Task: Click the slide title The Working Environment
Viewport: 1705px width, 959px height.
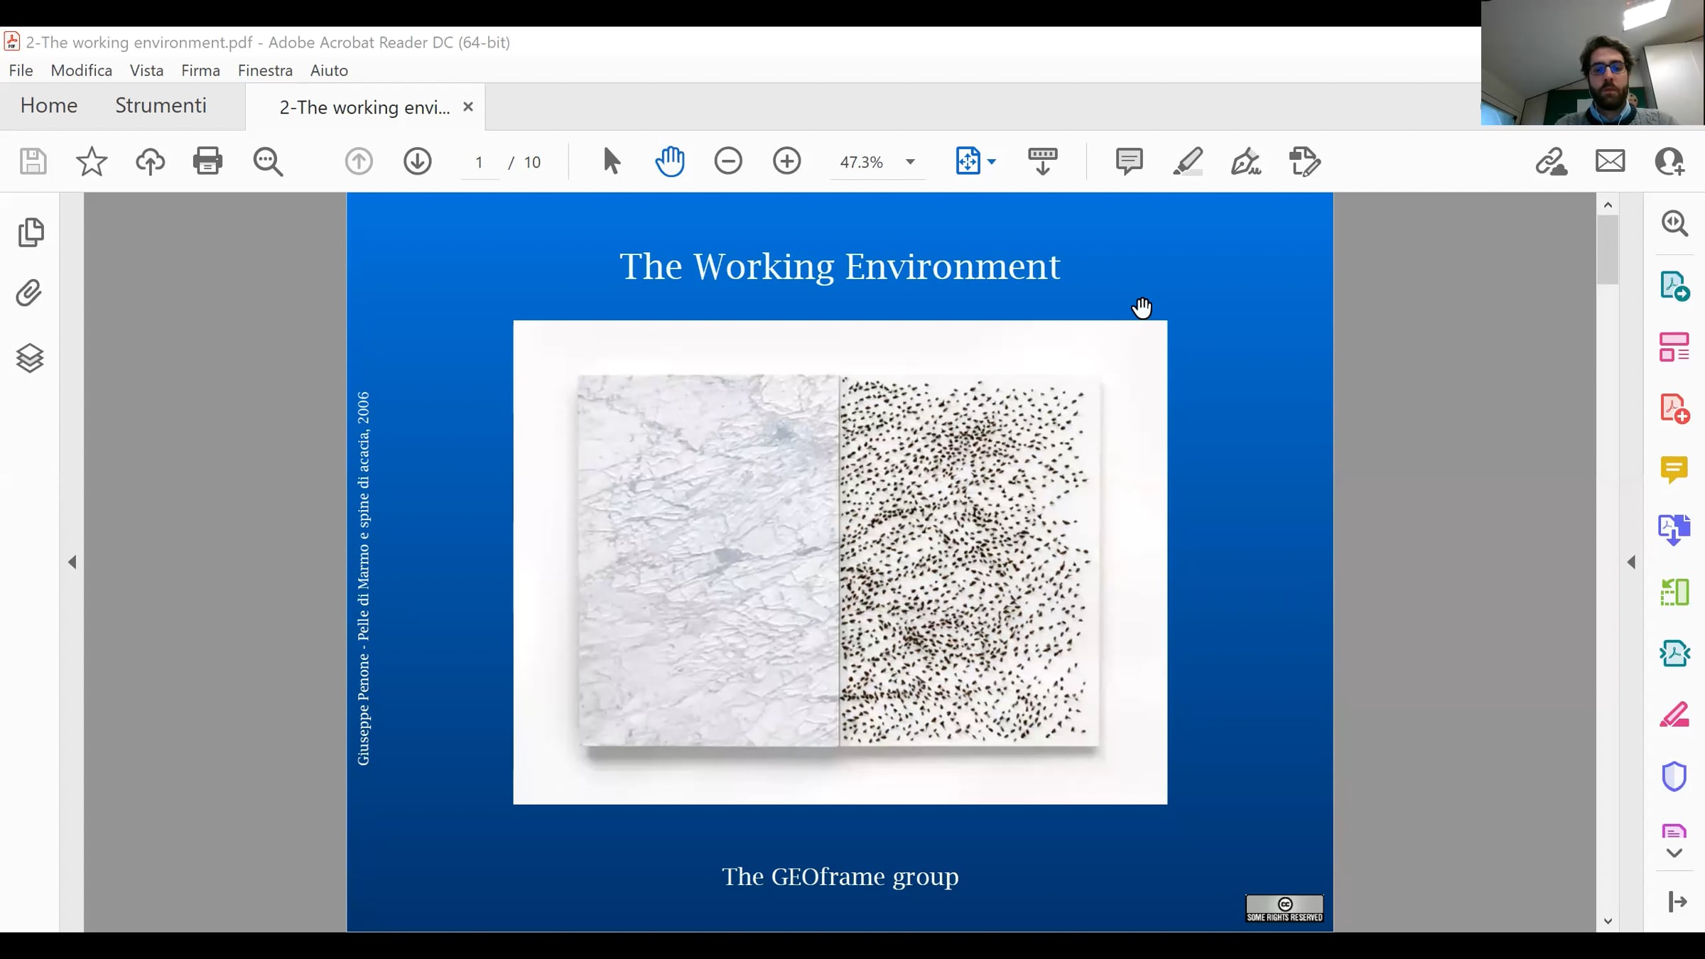Action: click(x=840, y=267)
